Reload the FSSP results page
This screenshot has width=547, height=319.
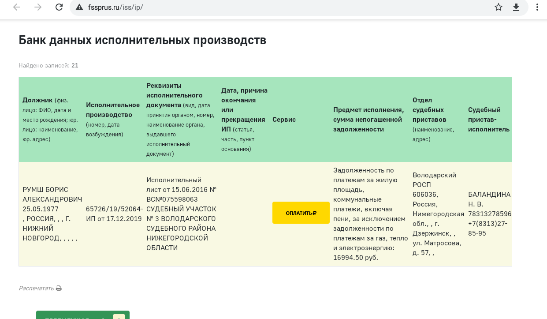(59, 7)
